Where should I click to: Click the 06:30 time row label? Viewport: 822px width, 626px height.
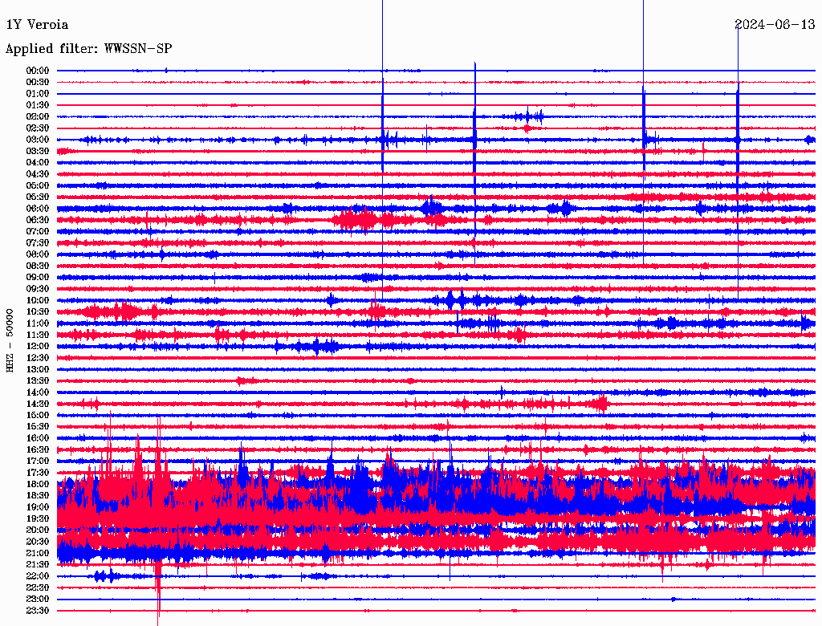[38, 220]
